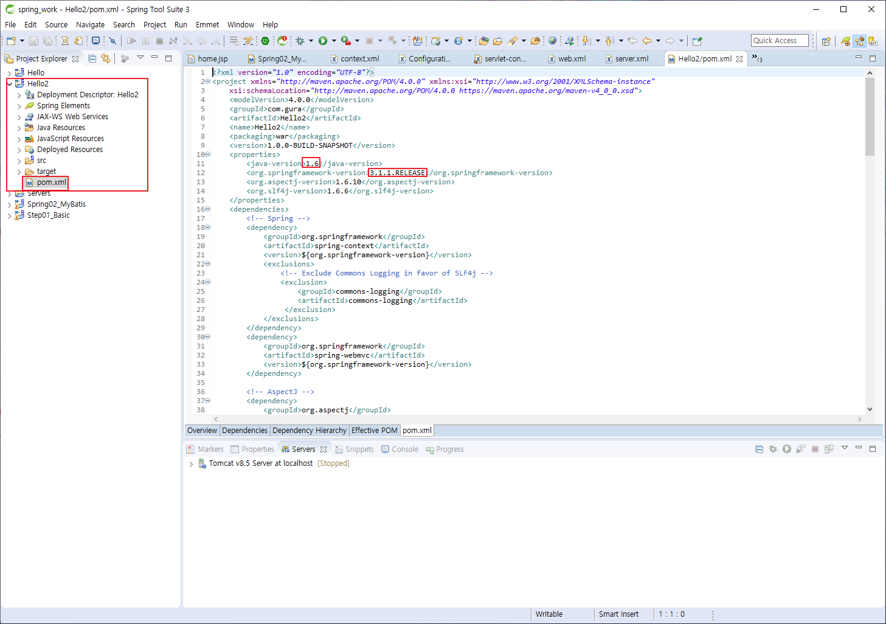Click the Next Annotation icon
This screenshot has width=886, height=624.
click(586, 41)
